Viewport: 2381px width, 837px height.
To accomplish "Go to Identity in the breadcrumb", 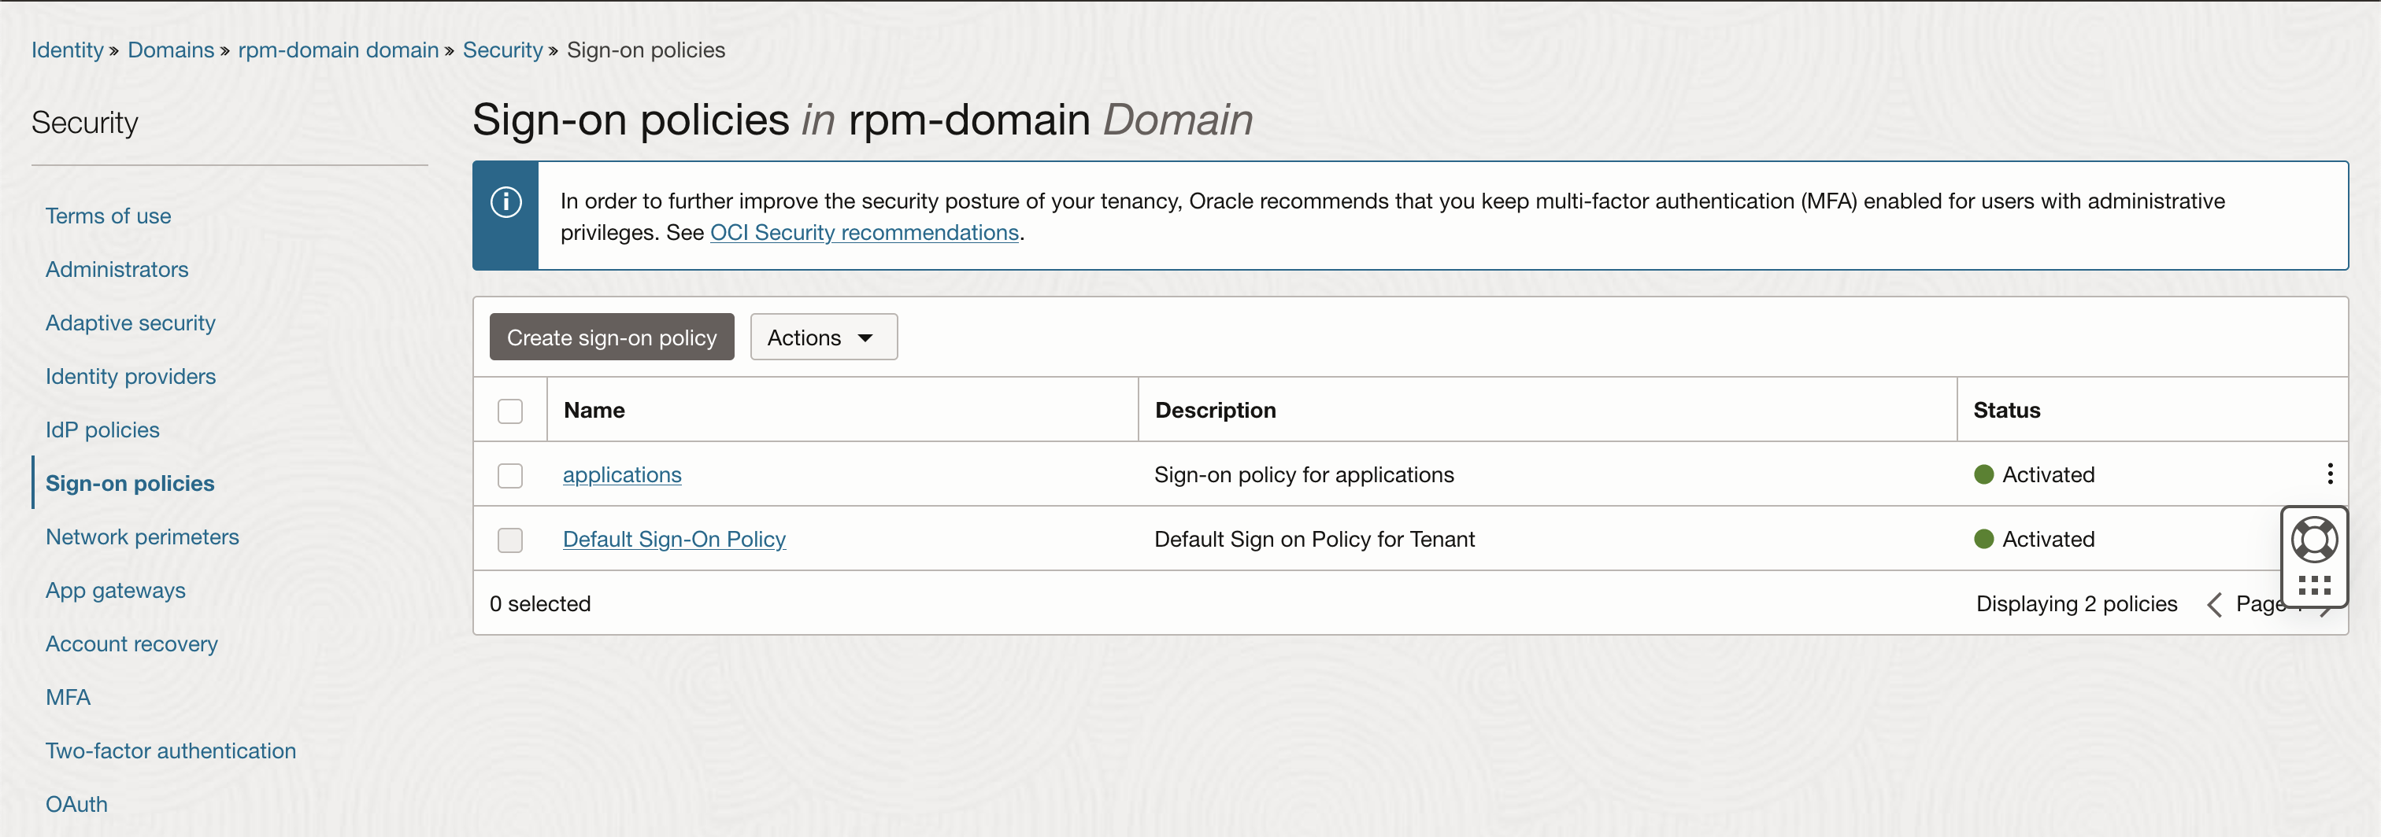I will (68, 50).
